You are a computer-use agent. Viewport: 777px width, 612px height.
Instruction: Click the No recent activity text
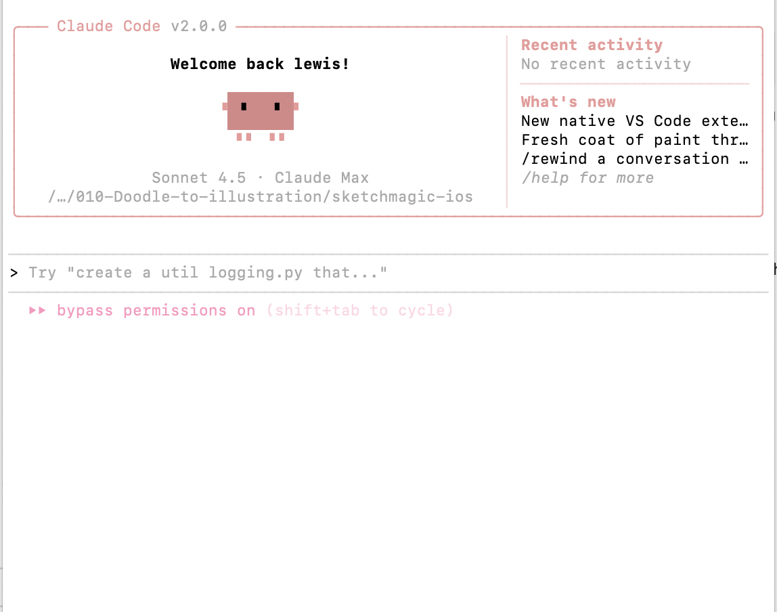coord(606,64)
